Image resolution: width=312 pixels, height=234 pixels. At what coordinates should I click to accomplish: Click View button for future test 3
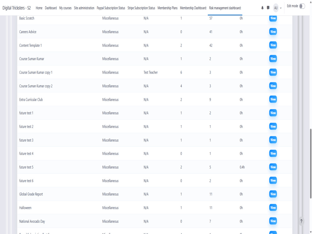pyautogui.click(x=273, y=140)
